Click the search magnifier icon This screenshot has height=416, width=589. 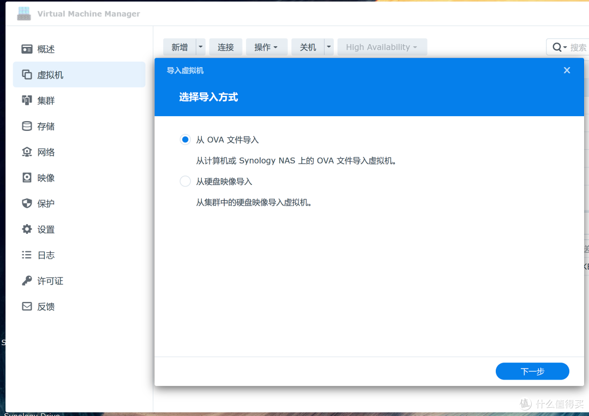coord(557,47)
